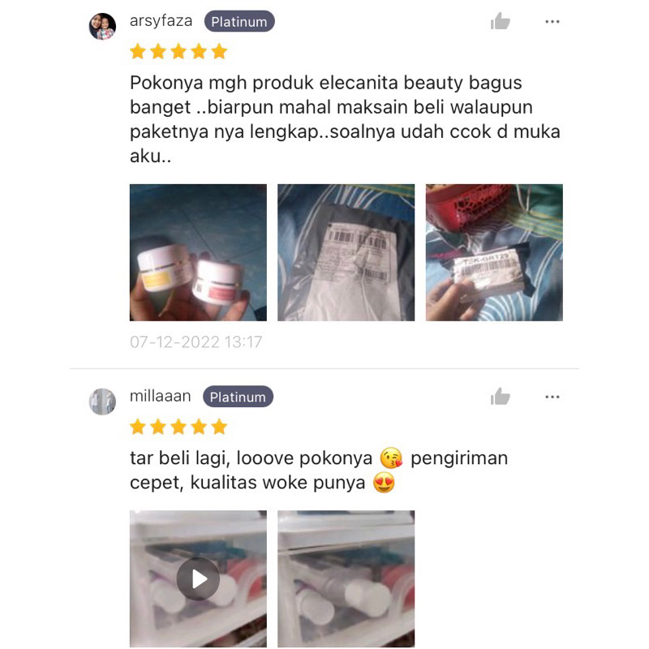Open photo of two cream jars
The image size is (649, 649).
pos(198,252)
